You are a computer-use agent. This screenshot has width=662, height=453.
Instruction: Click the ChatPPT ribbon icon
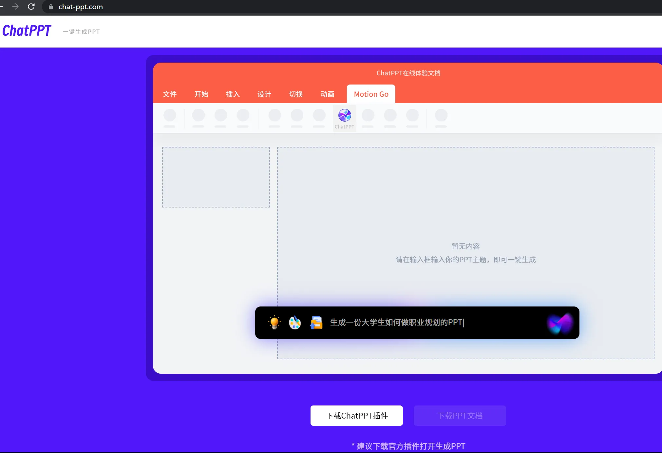pyautogui.click(x=345, y=118)
